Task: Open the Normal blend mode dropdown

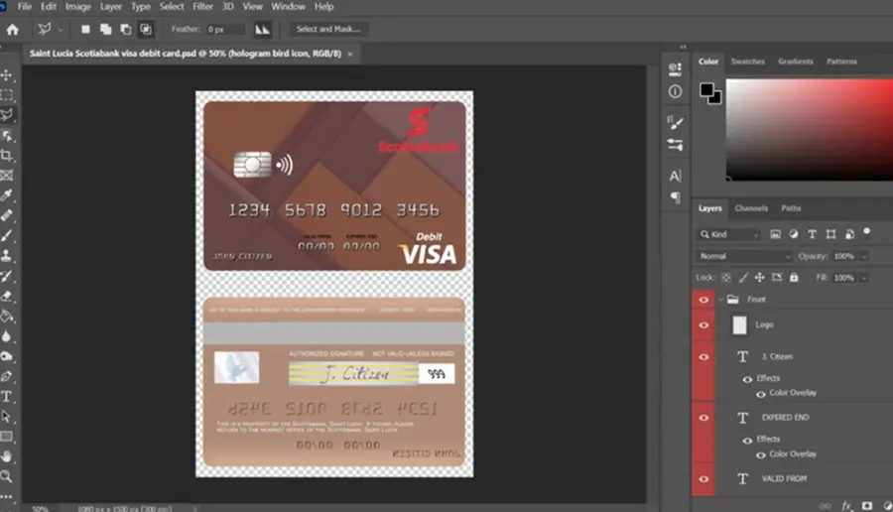Action: [744, 256]
